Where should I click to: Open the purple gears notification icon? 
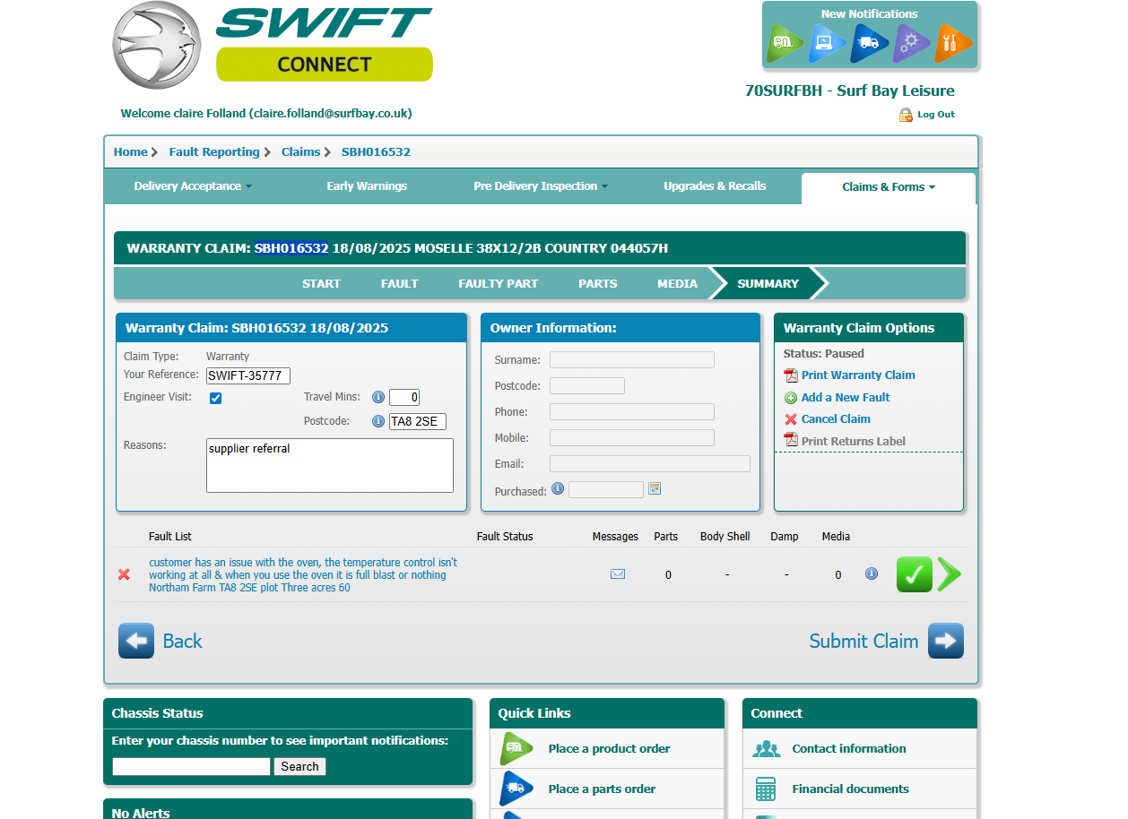pyautogui.click(x=910, y=42)
